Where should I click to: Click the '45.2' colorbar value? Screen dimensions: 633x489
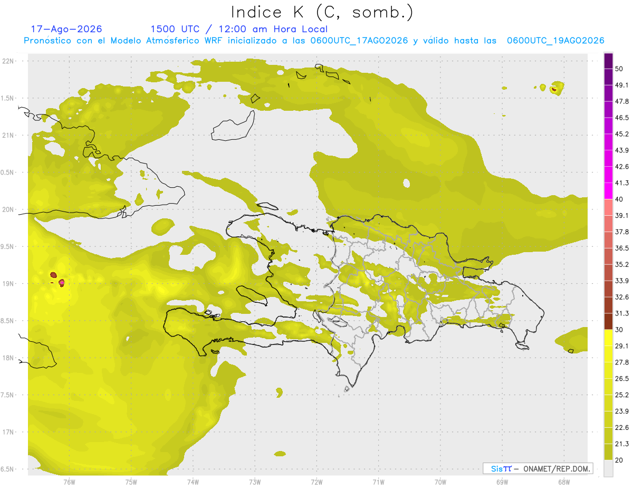[622, 134]
